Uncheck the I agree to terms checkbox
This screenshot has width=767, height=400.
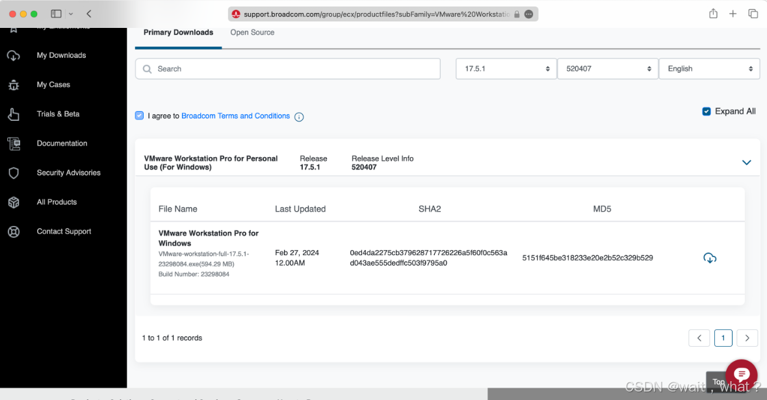click(139, 116)
